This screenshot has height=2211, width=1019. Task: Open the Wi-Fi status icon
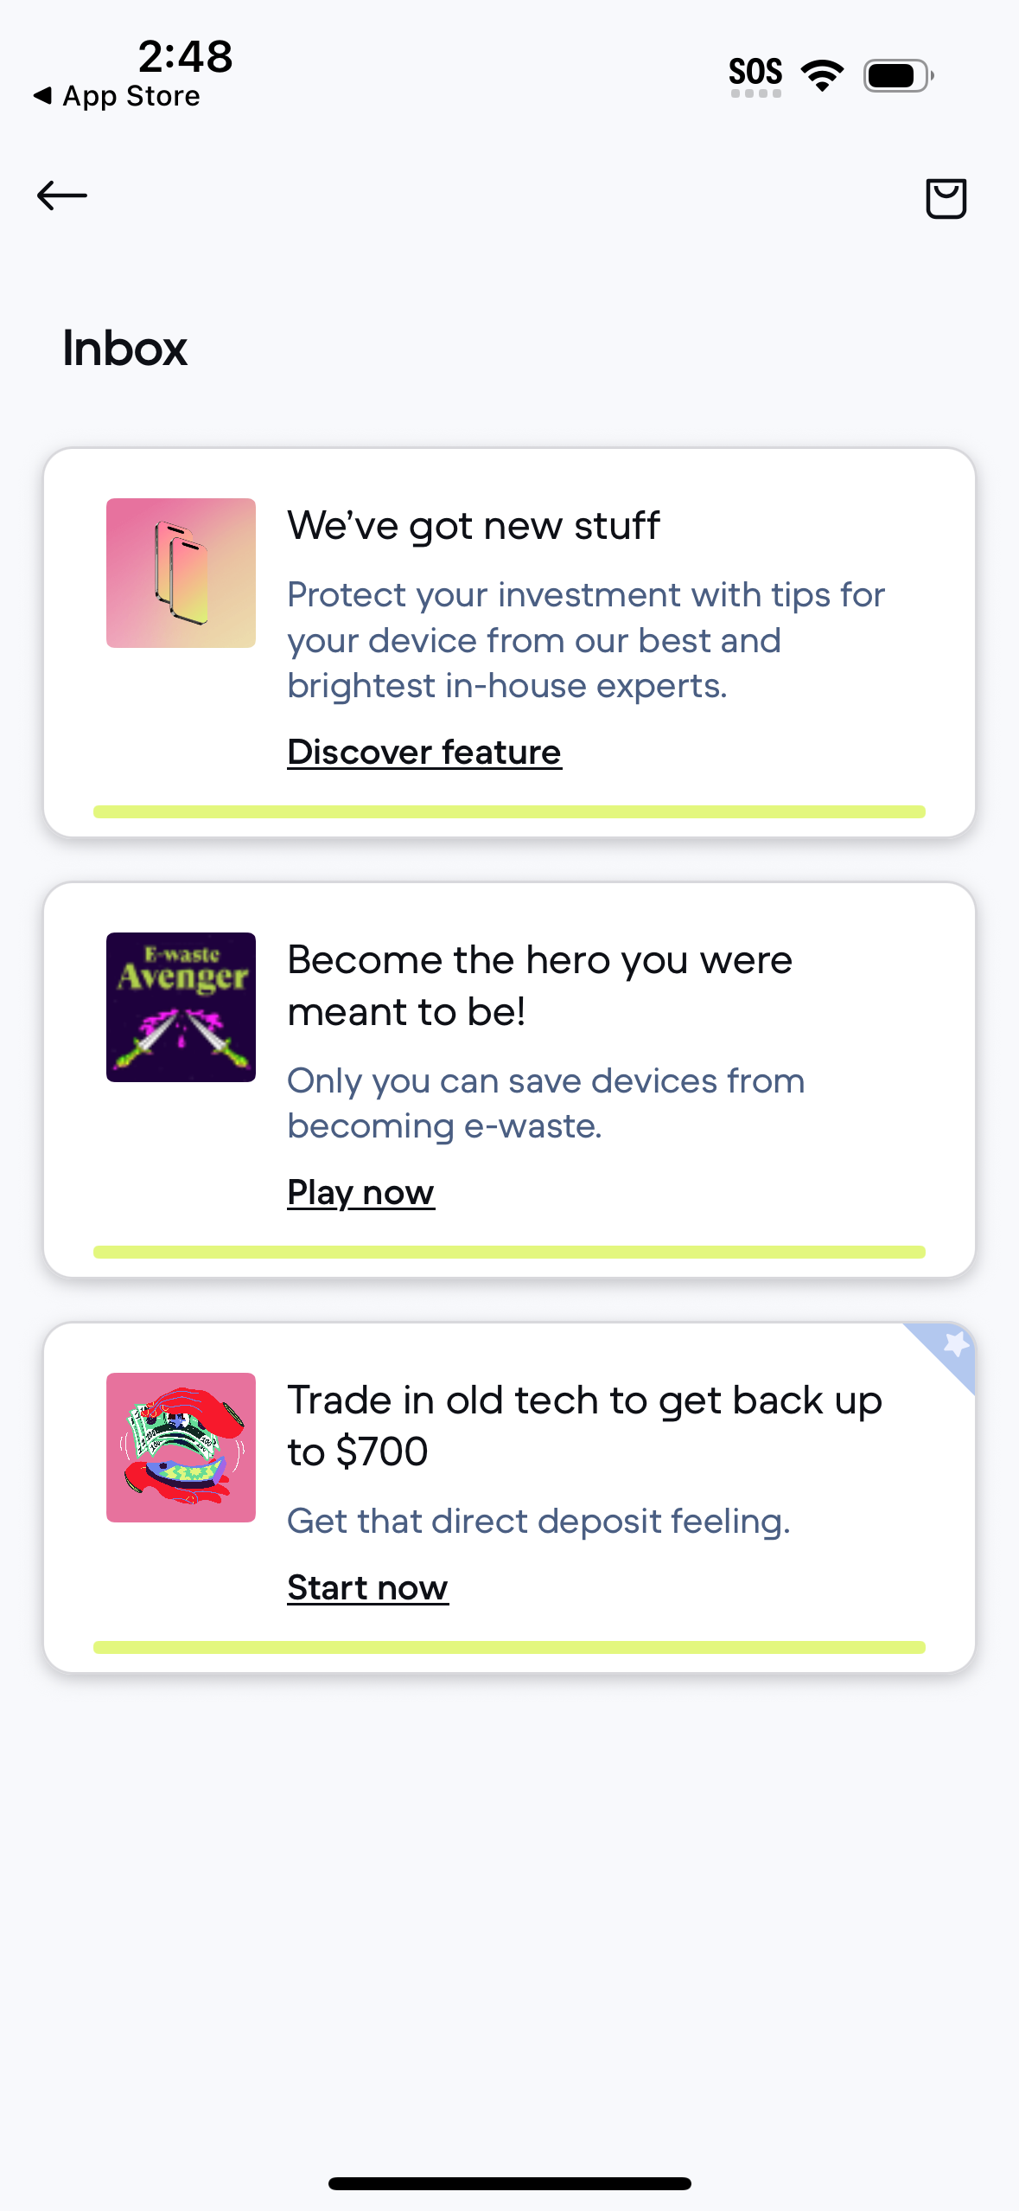(819, 74)
